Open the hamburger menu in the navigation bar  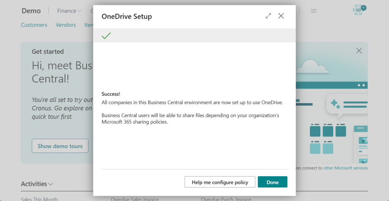[314, 11]
